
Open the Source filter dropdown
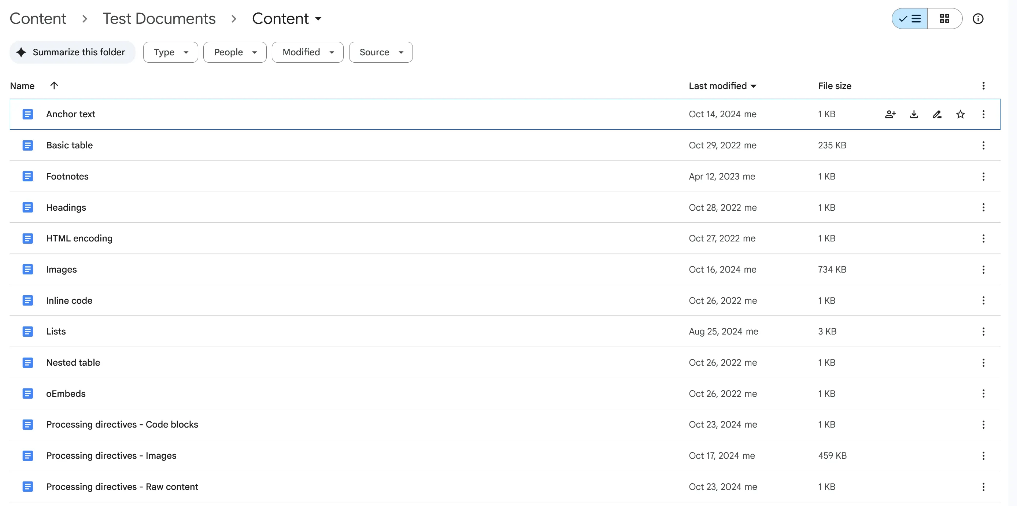pos(380,52)
